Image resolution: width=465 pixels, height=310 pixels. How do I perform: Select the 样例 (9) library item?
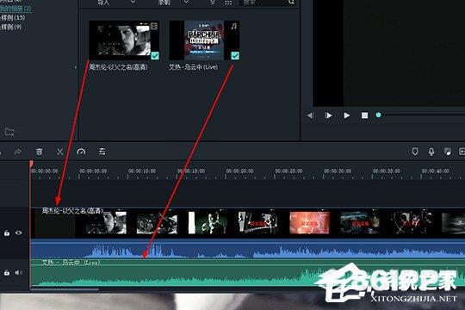[11, 27]
